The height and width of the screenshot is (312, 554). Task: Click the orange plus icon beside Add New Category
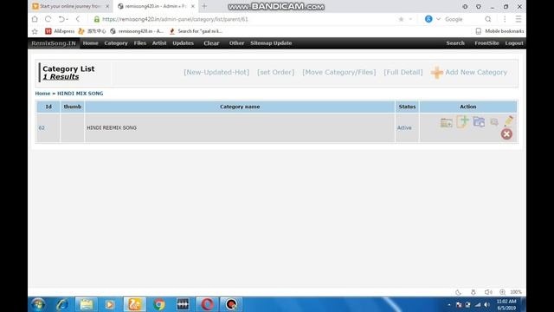pyautogui.click(x=437, y=72)
